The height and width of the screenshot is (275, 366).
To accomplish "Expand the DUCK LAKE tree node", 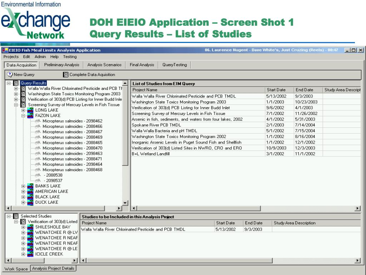I will [23, 203].
